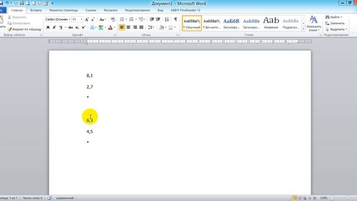This screenshot has width=357, height=201.
Task: Open the Calibri font name dropdown
Action: [69, 20]
